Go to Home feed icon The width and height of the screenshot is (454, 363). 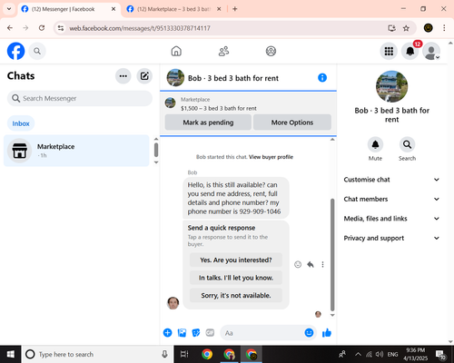(x=176, y=51)
